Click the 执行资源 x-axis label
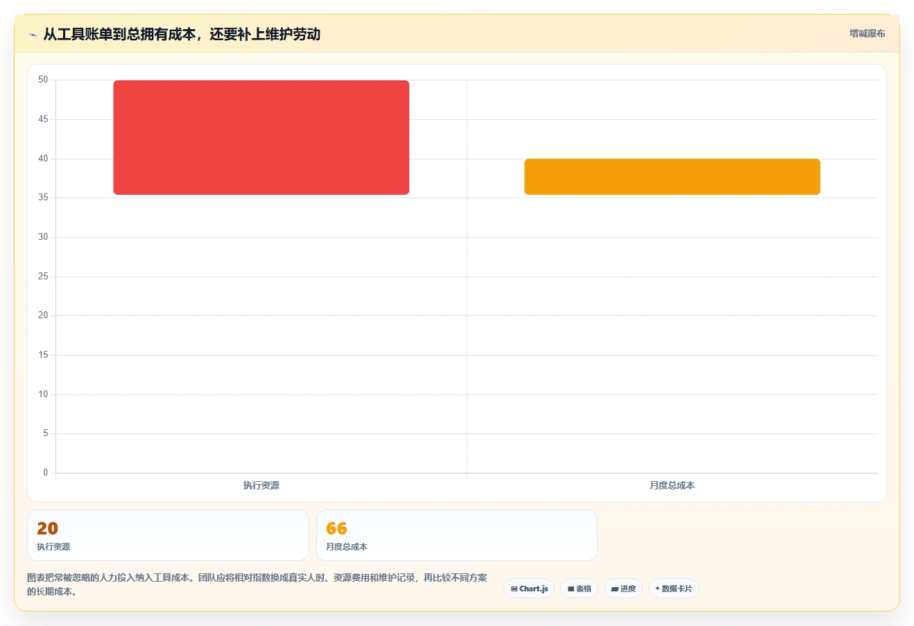The image size is (914, 626). coord(261,485)
